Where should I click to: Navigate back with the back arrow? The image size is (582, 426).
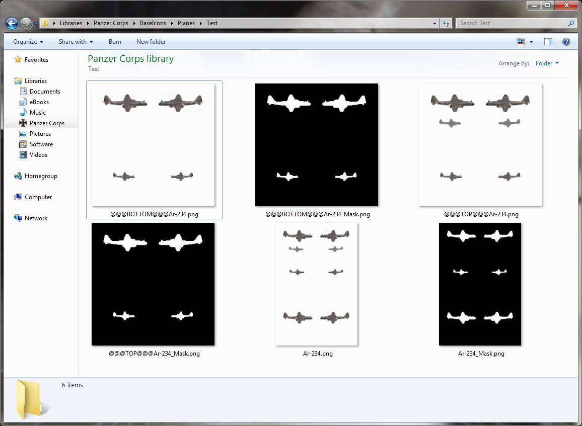pyautogui.click(x=11, y=23)
